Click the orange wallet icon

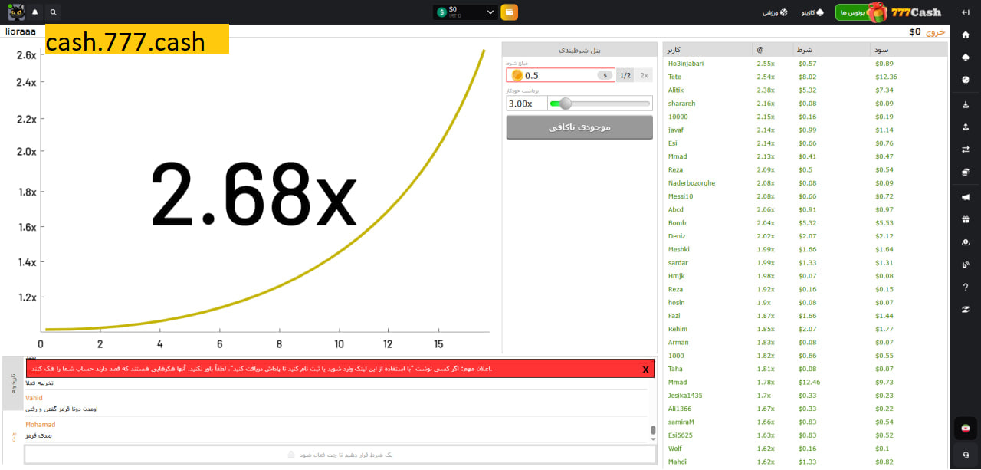coord(509,12)
